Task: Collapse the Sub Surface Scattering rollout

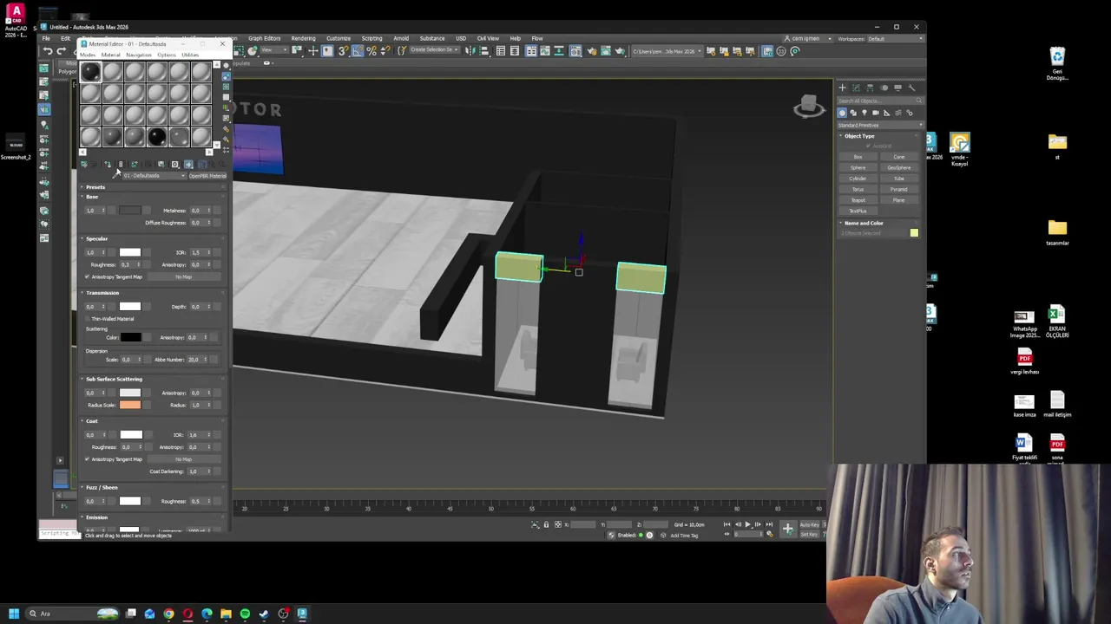Action: click(112, 380)
